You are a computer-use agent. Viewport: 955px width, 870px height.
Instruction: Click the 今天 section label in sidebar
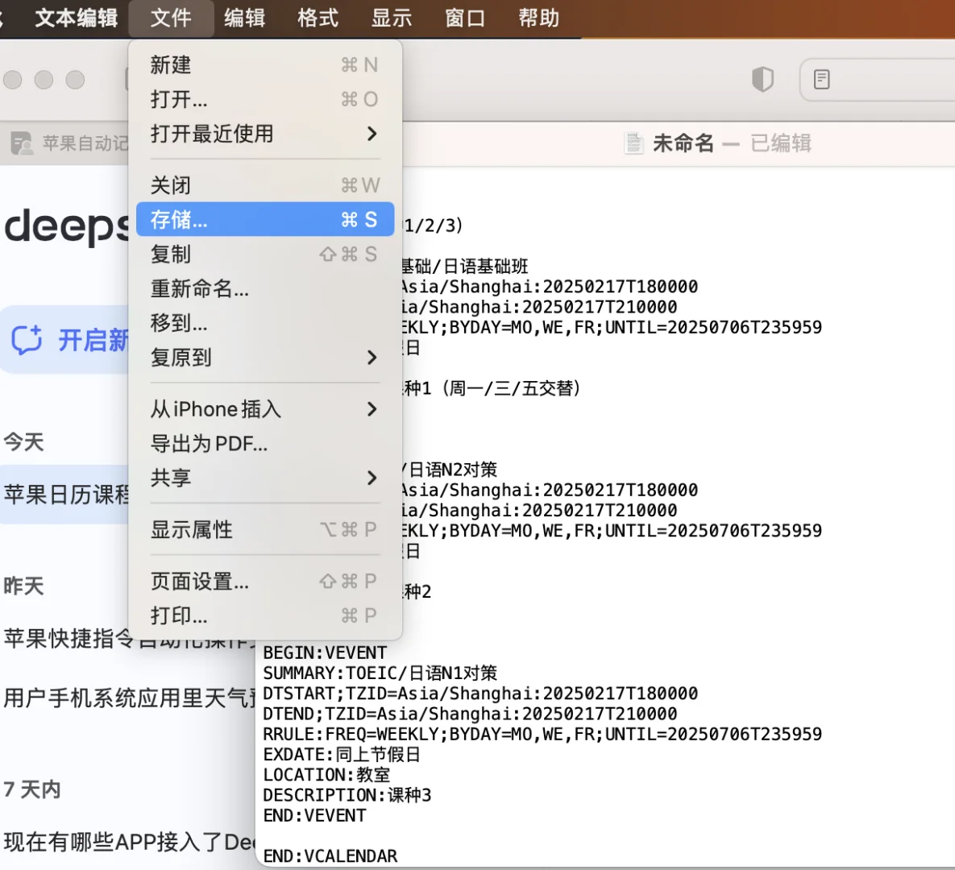point(23,441)
